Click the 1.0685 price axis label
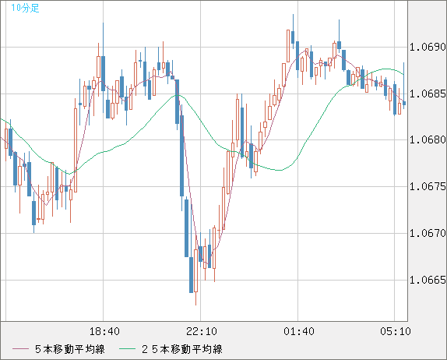The height and width of the screenshot is (360, 447). (428, 94)
